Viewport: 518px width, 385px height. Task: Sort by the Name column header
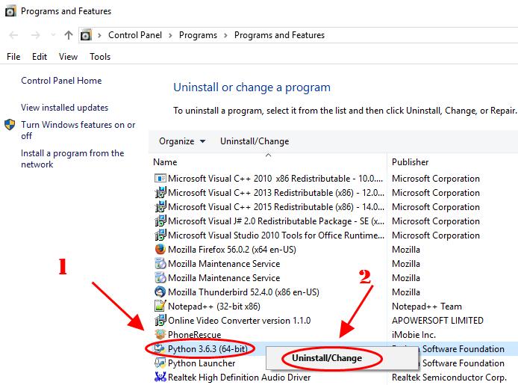[x=165, y=162]
